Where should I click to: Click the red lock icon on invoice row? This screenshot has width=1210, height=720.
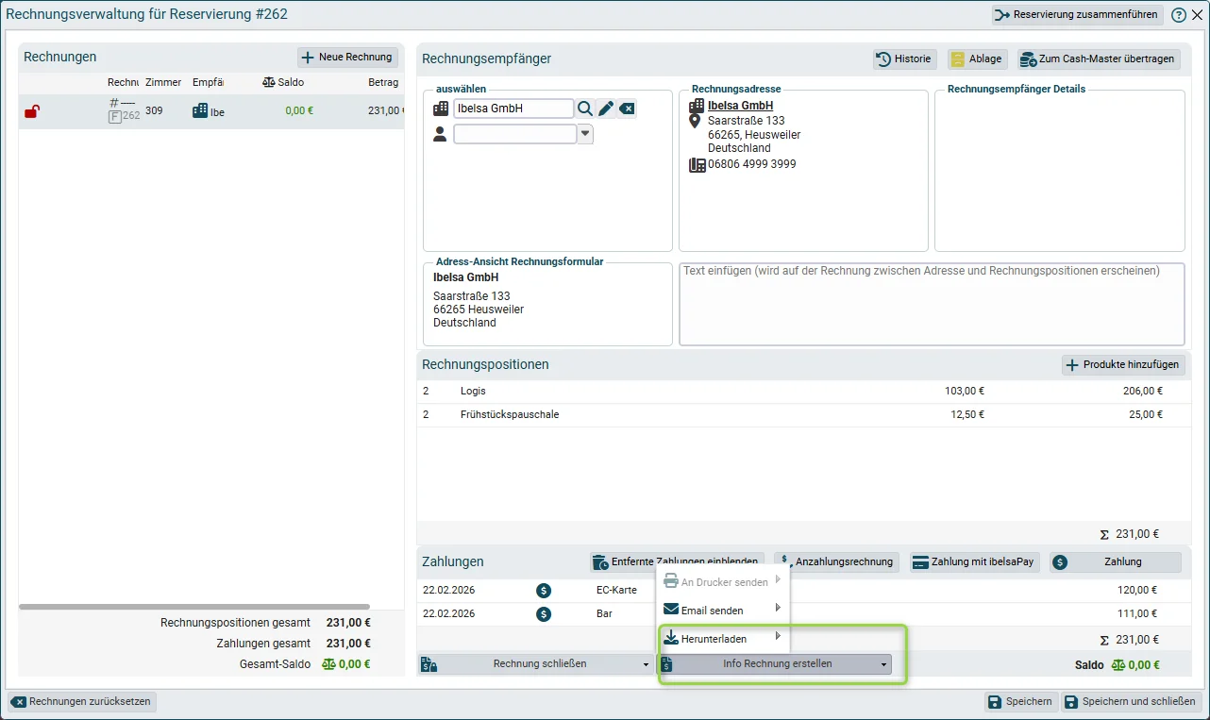pos(32,111)
